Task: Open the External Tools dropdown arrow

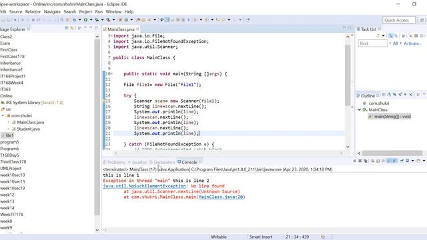Action: point(114,19)
